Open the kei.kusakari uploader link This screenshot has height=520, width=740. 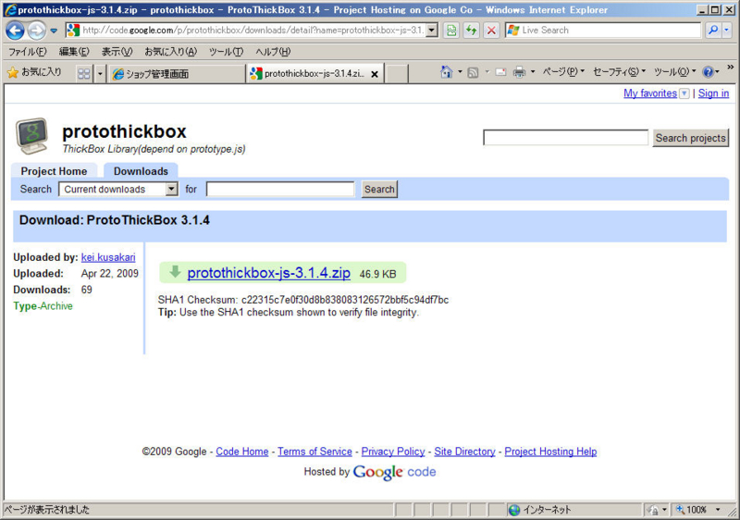(x=108, y=257)
